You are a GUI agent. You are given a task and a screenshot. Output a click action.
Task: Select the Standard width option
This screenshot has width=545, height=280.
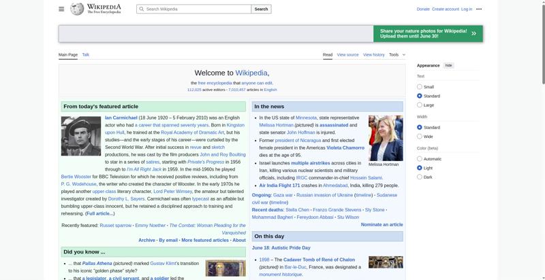pyautogui.click(x=420, y=128)
